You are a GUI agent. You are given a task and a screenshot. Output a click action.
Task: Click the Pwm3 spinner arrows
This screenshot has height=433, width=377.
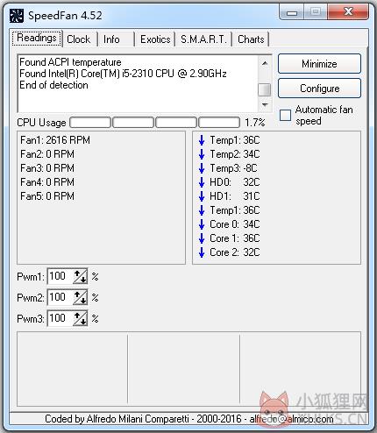point(80,318)
